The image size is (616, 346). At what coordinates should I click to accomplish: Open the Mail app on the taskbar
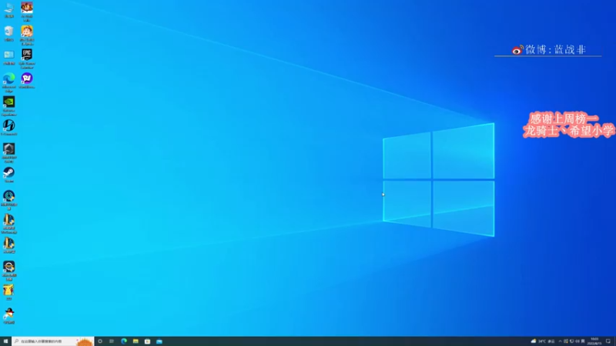pos(159,341)
